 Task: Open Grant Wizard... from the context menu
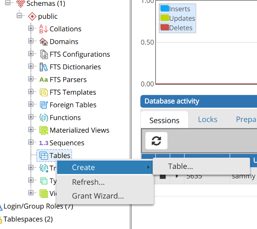pyautogui.click(x=105, y=196)
